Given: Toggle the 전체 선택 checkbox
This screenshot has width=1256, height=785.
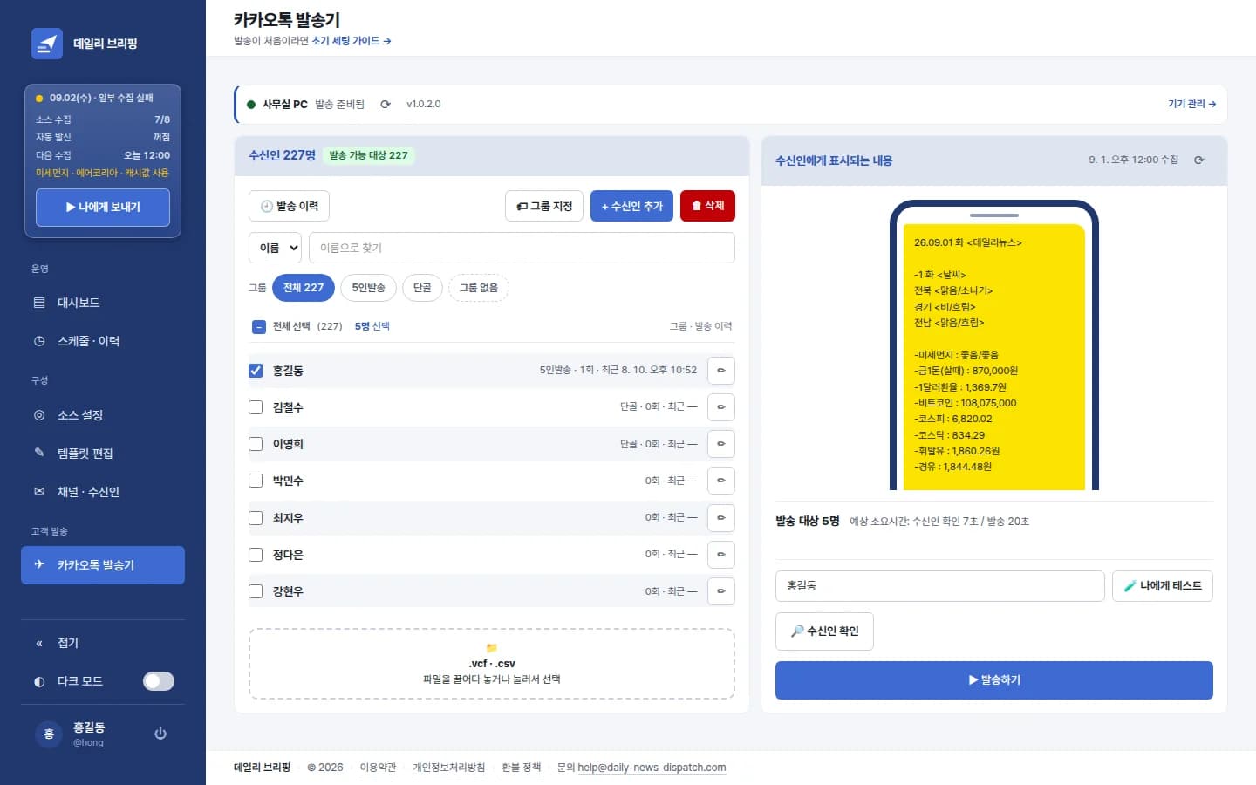Looking at the screenshot, I should coord(259,327).
